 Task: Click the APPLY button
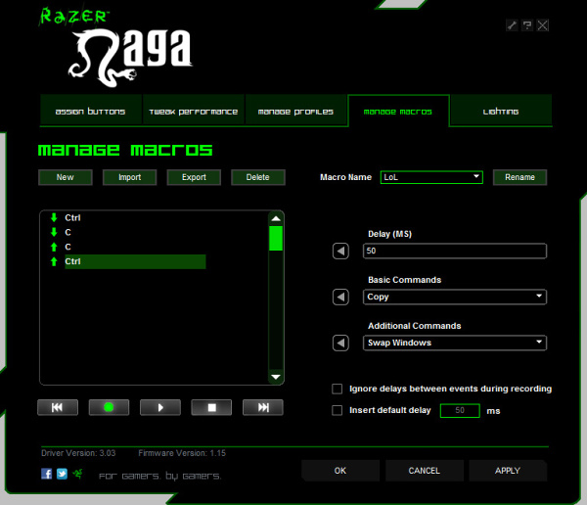coord(508,471)
